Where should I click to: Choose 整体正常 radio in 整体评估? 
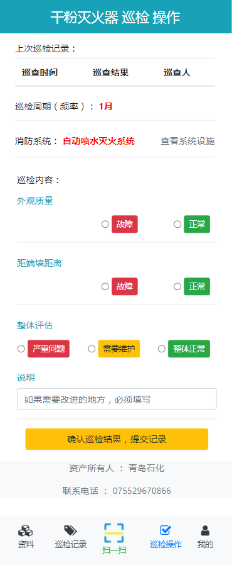(x=162, y=349)
